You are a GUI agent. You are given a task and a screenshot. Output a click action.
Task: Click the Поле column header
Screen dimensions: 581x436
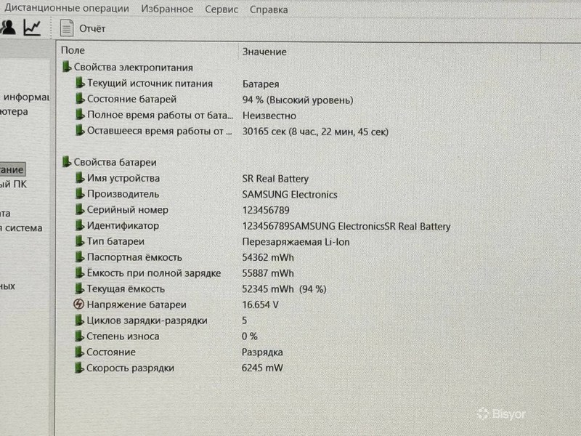click(x=73, y=50)
